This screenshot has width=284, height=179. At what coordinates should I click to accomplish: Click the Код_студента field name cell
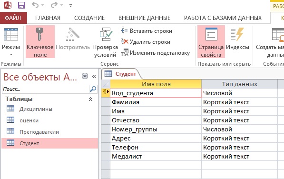156,93
